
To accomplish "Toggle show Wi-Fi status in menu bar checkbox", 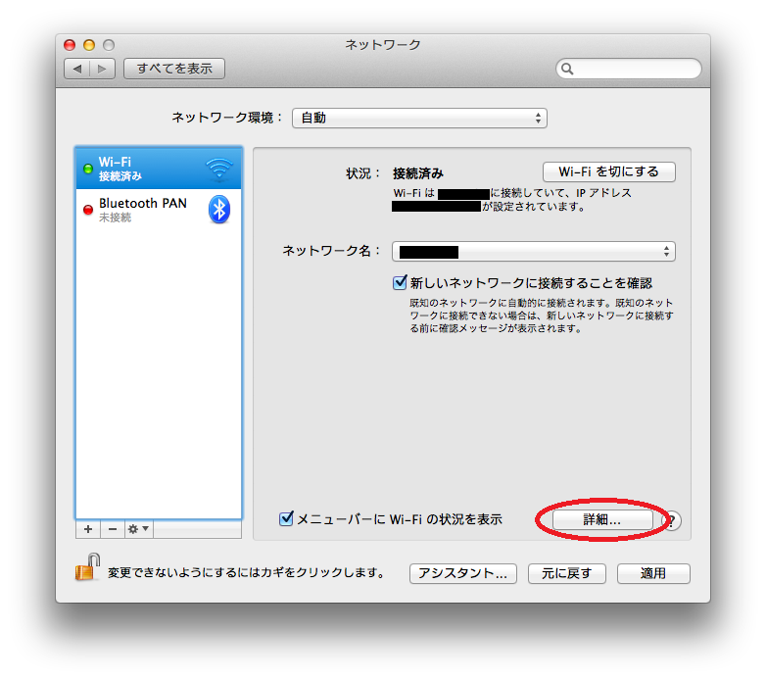I will (286, 518).
